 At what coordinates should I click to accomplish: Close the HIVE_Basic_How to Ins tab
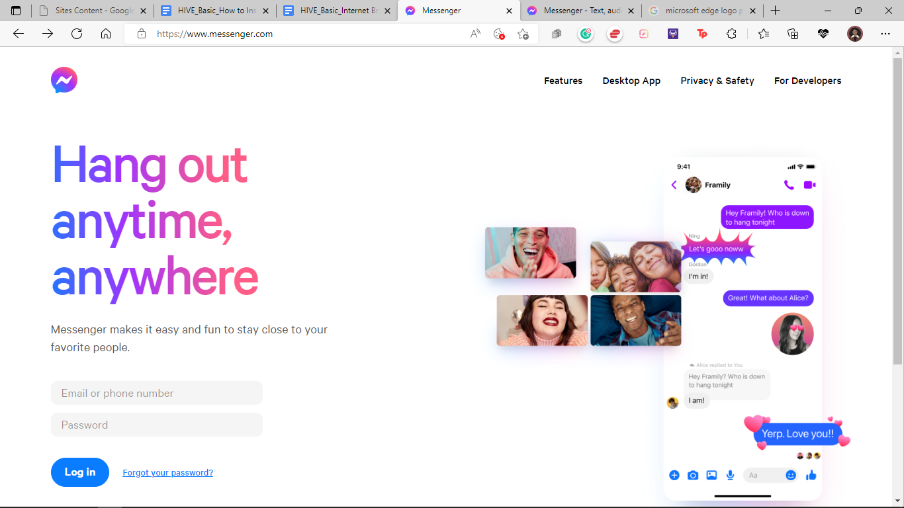[266, 11]
